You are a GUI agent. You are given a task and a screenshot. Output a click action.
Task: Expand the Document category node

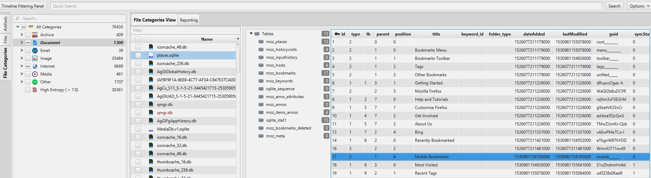coord(22,43)
